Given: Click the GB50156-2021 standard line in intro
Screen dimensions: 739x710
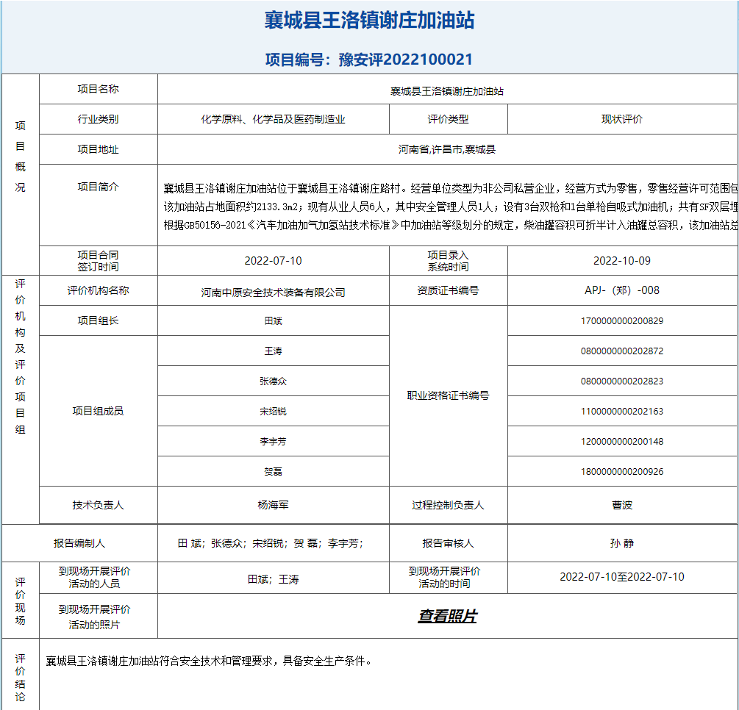Looking at the screenshot, I should [x=451, y=225].
